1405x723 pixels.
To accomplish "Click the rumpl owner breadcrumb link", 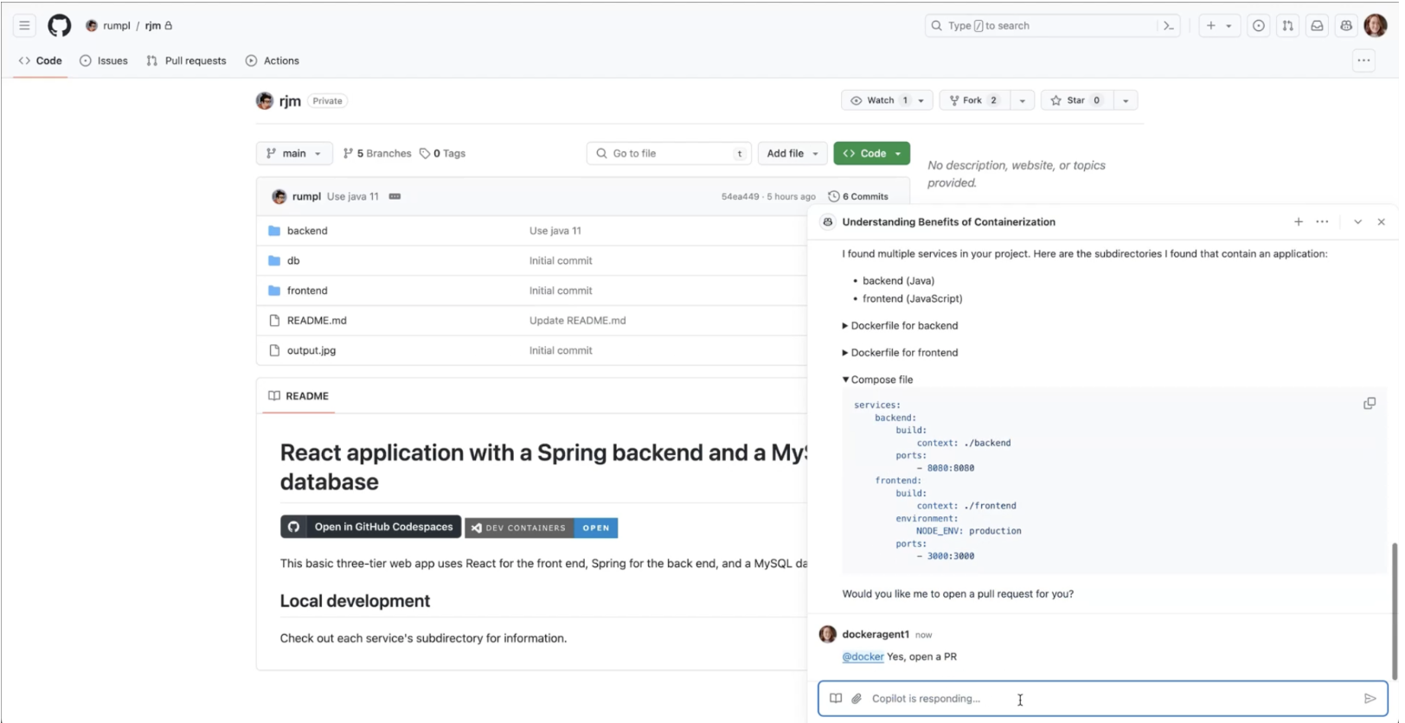I will (x=116, y=26).
